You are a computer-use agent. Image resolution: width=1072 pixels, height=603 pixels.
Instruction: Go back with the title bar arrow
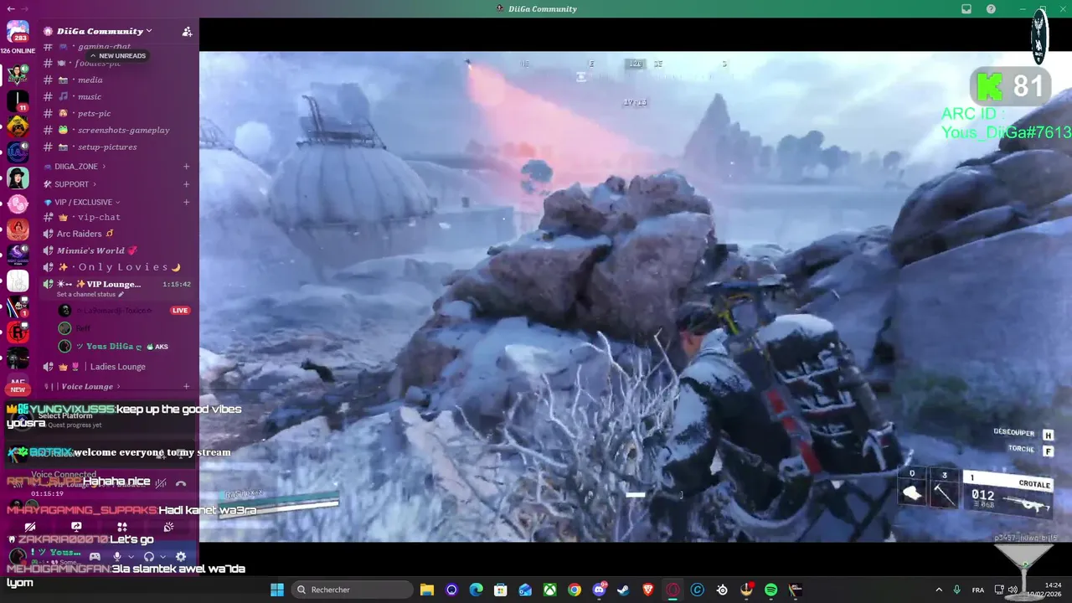point(10,8)
